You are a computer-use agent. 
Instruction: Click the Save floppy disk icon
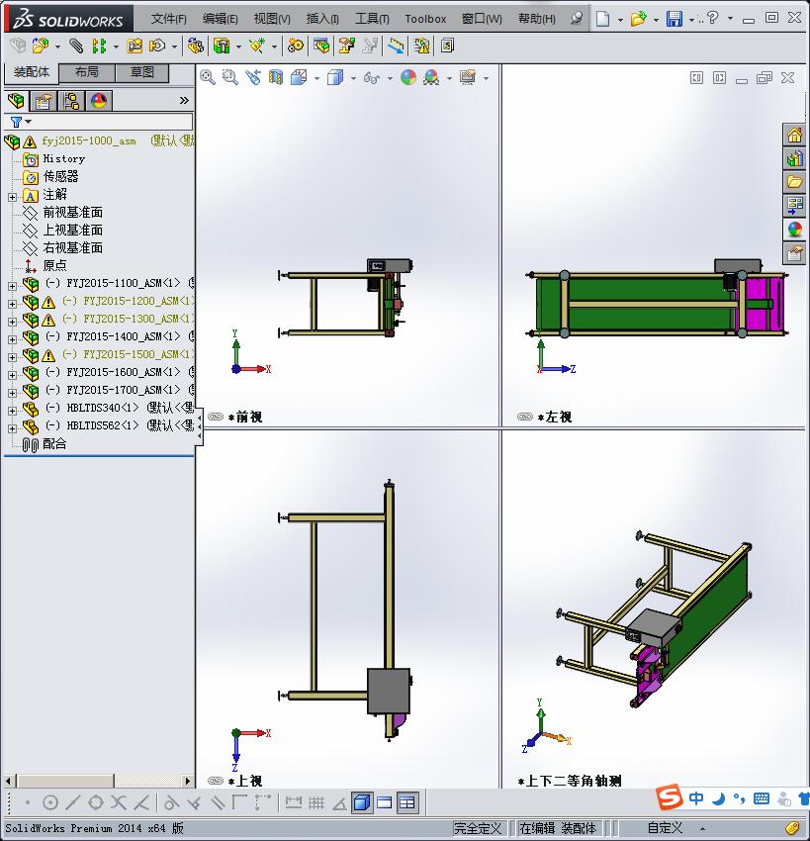pos(674,19)
